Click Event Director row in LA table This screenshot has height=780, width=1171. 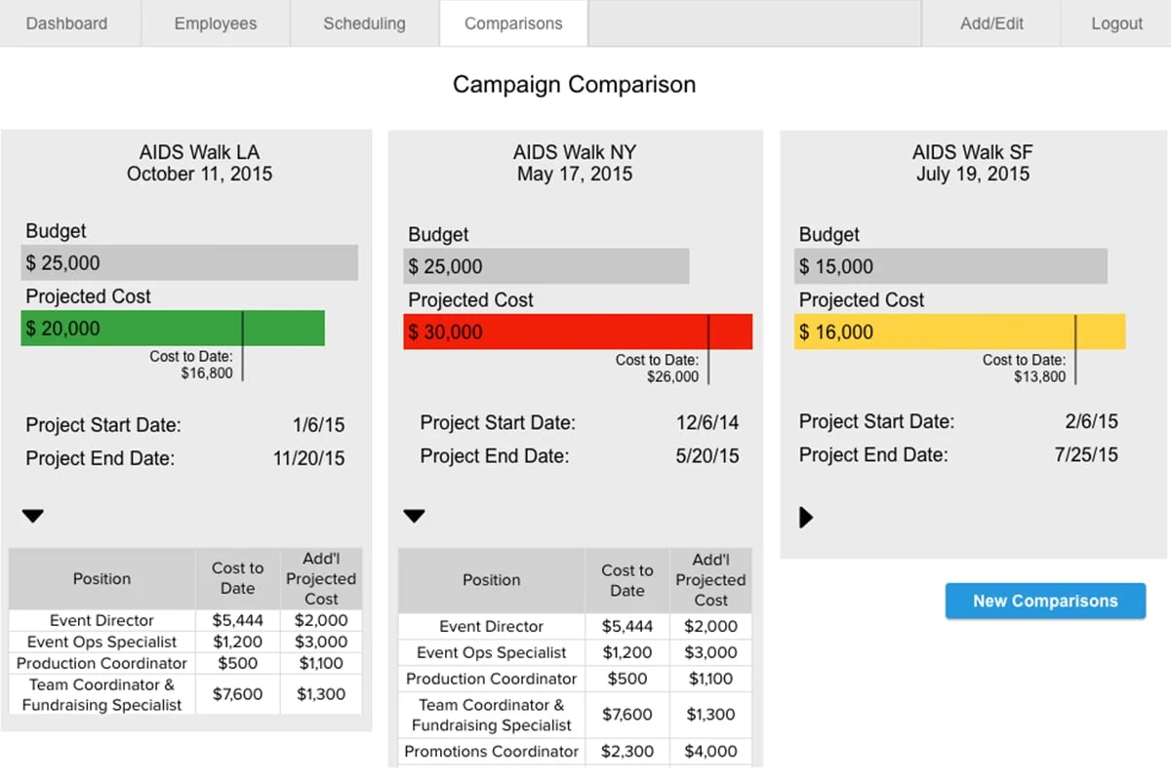pyautogui.click(x=185, y=620)
